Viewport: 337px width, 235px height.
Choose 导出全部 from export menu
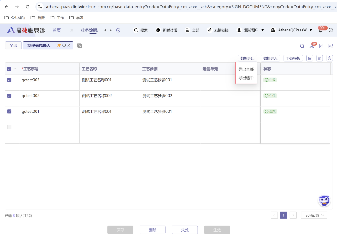[x=246, y=69]
